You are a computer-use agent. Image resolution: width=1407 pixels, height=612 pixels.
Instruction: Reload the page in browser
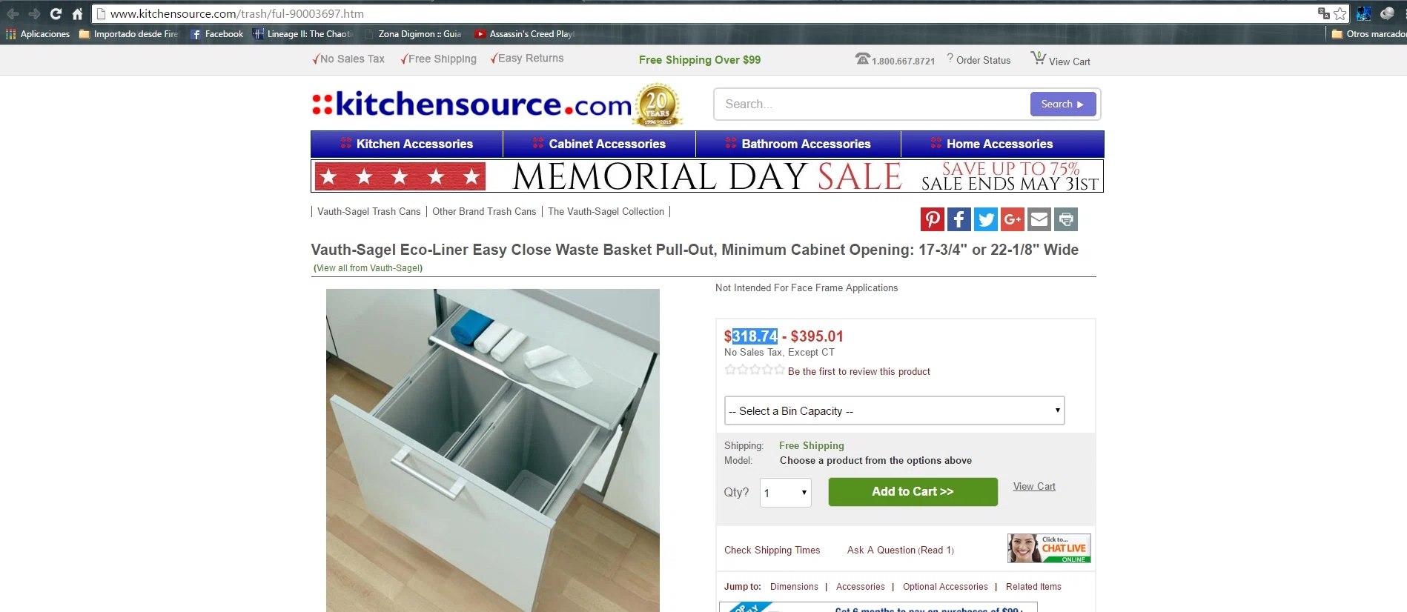[x=56, y=13]
